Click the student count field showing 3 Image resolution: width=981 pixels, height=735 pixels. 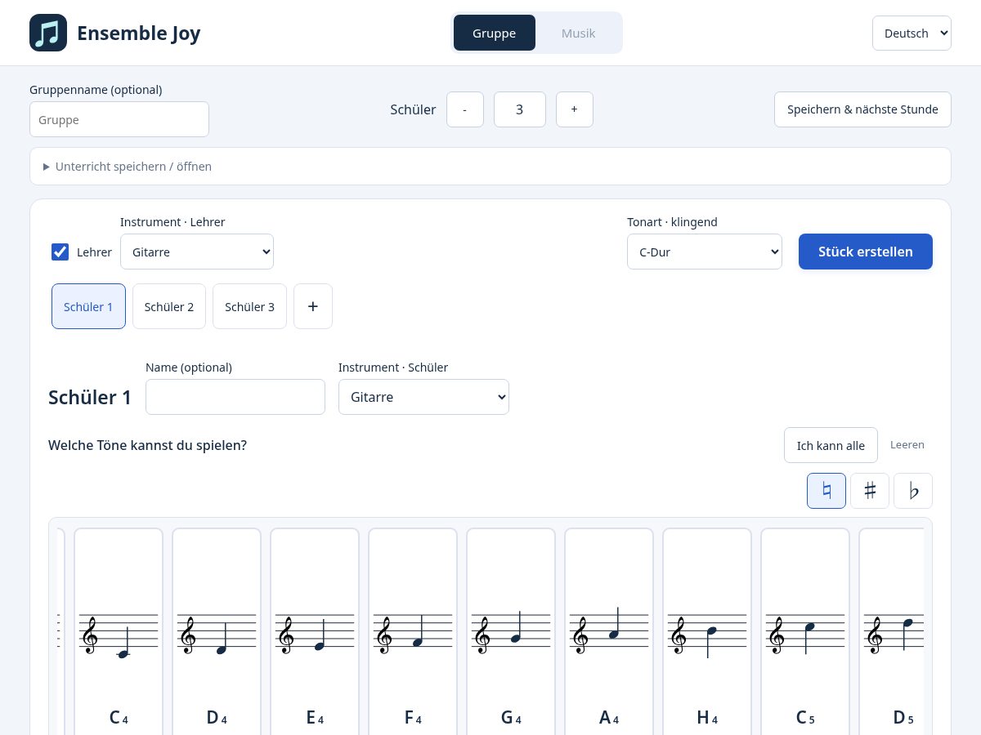coord(520,109)
